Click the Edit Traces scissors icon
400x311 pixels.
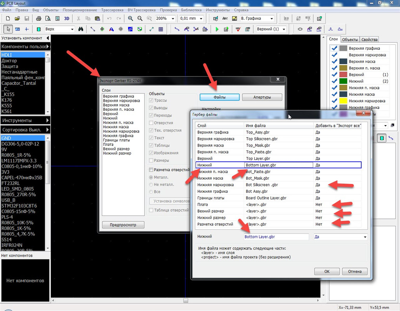[x=196, y=29]
